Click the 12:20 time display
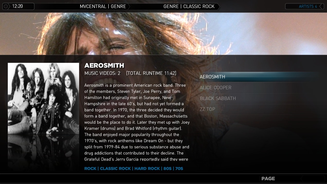The height and width of the screenshot is (184, 327). 17,6
